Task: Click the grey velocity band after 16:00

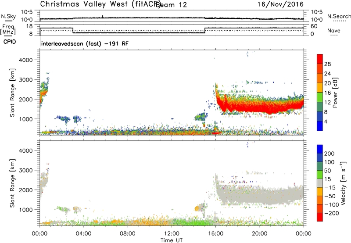Action: [260, 195]
